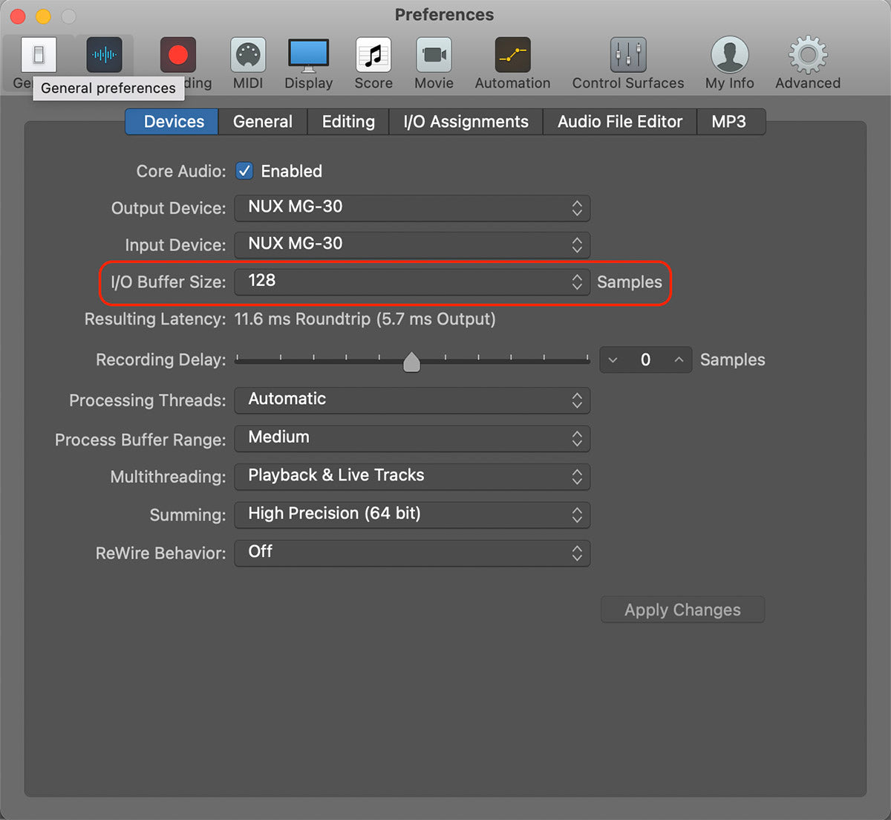
Task: Open the Recording preferences icon
Action: coord(178,55)
